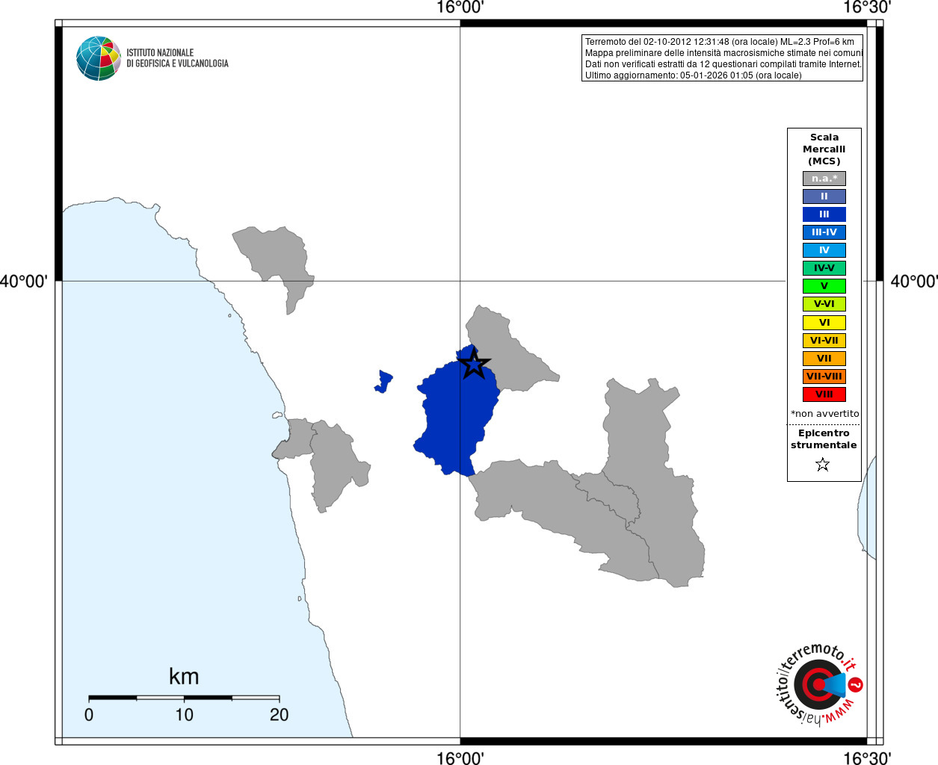
Task: Click the INGV globe logo
Action: pos(98,58)
